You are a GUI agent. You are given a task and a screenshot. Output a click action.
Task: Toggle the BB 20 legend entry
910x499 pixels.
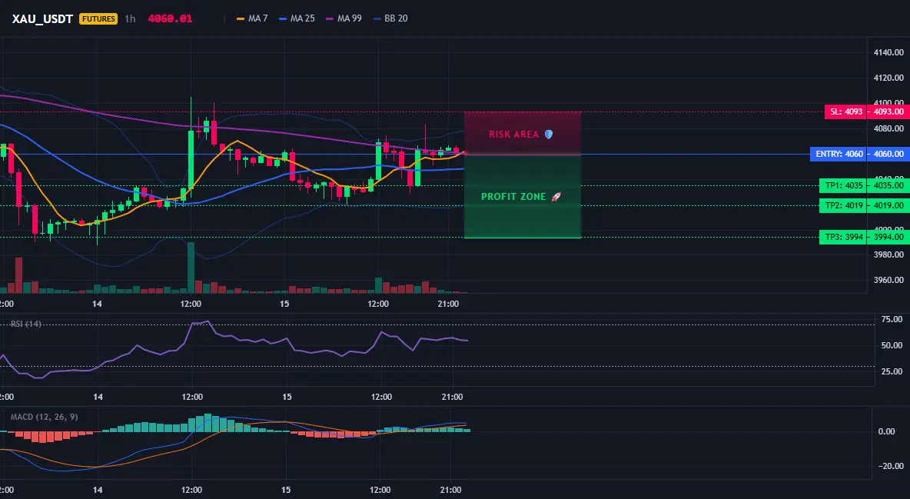click(x=390, y=18)
